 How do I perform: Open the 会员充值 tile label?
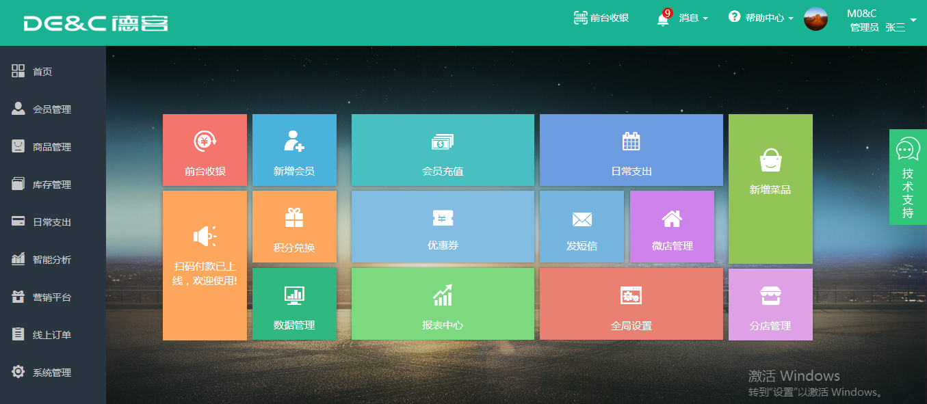pos(443,172)
